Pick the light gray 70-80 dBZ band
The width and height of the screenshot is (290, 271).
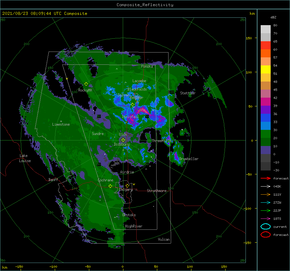(266, 29)
